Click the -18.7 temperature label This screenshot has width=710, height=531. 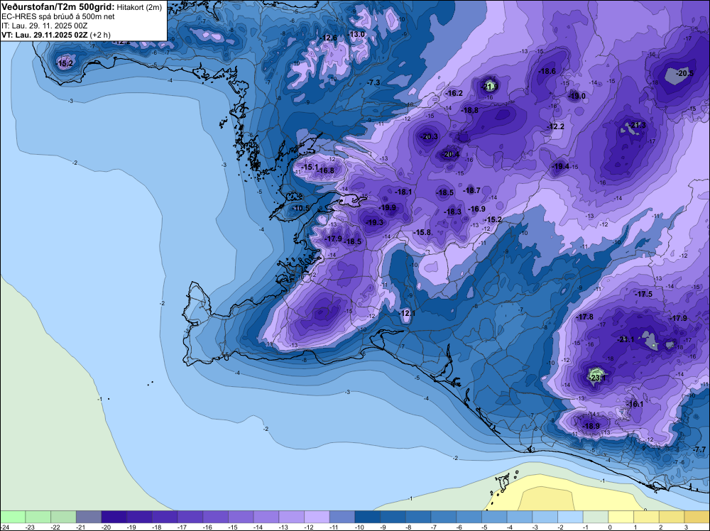[472, 190]
